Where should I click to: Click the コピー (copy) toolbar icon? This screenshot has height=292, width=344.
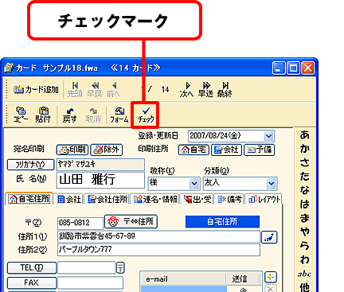click(x=21, y=115)
